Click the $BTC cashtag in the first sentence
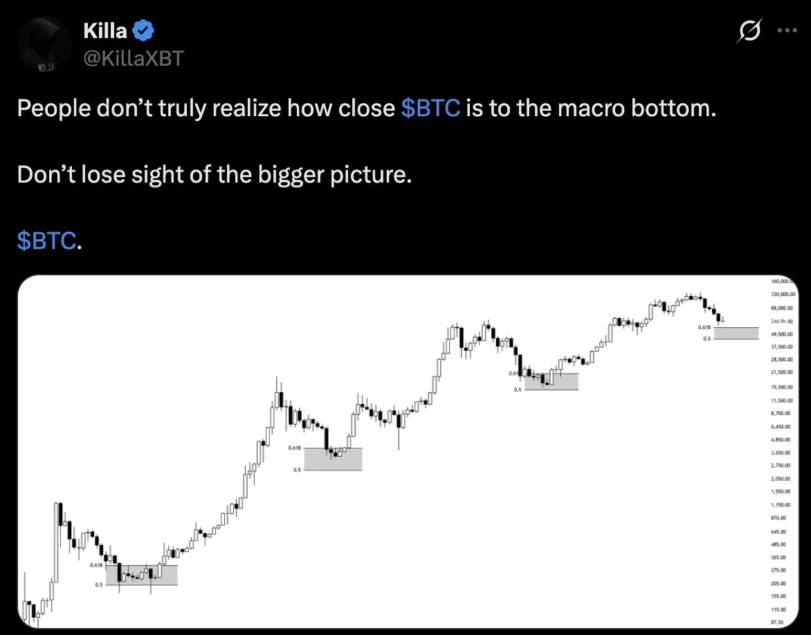The height and width of the screenshot is (635, 811). tap(430, 108)
